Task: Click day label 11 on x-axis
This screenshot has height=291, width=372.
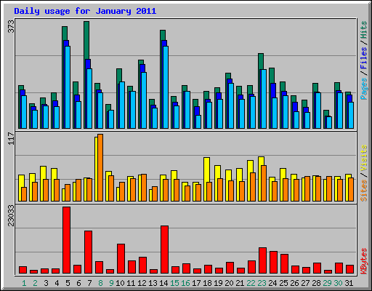Action: [x=131, y=283]
